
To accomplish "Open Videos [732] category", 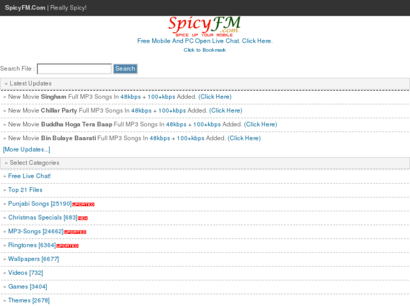I will tap(25, 273).
